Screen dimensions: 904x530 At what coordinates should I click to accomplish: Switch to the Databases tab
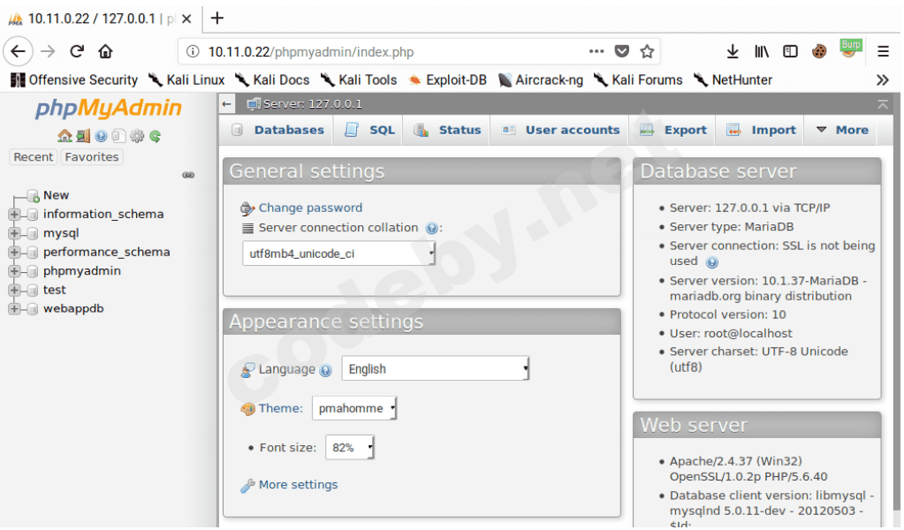tap(277, 130)
